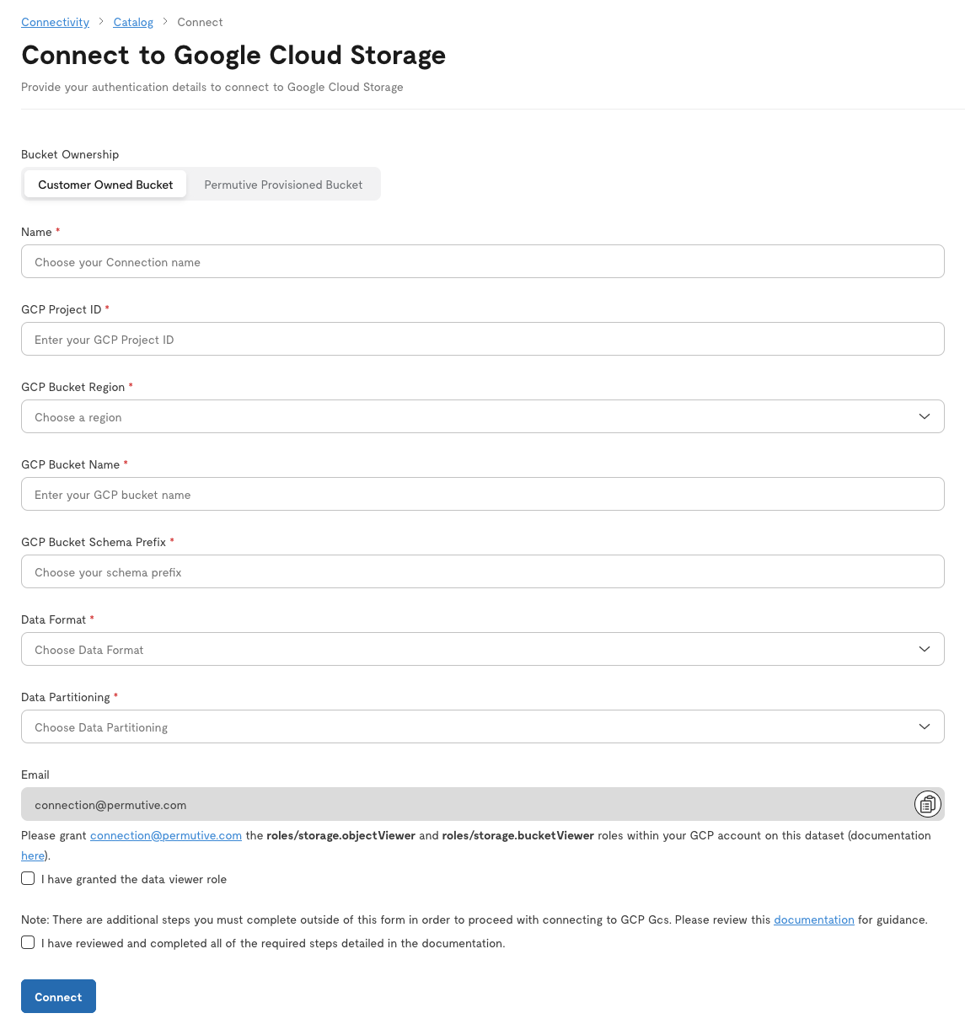Image resolution: width=965 pixels, height=1024 pixels.
Task: Click the schema prefix input field
Action: click(482, 571)
